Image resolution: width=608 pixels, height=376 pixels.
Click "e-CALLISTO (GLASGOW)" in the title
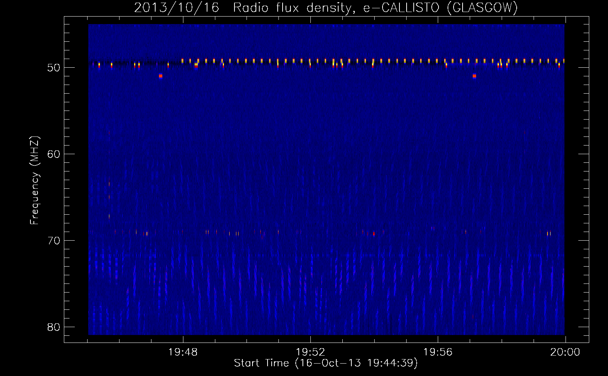pyautogui.click(x=440, y=8)
